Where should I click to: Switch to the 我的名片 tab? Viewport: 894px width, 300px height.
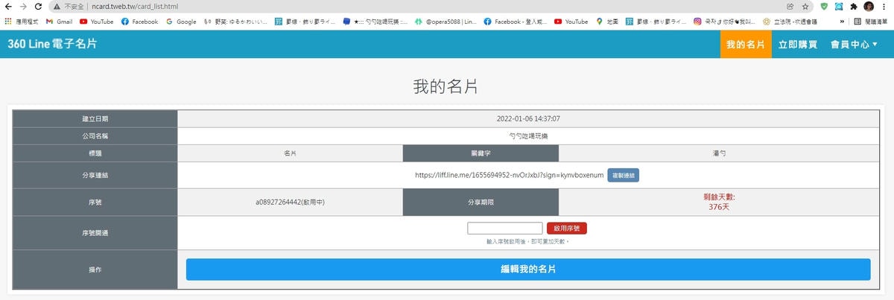(746, 45)
